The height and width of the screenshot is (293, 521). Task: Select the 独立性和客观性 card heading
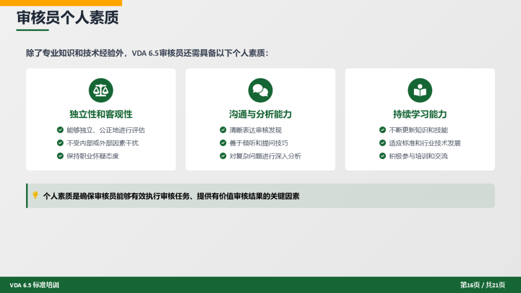click(x=101, y=114)
